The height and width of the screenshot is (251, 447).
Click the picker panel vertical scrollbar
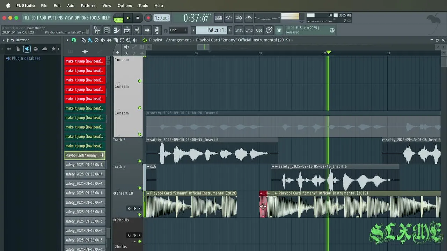[108, 233]
